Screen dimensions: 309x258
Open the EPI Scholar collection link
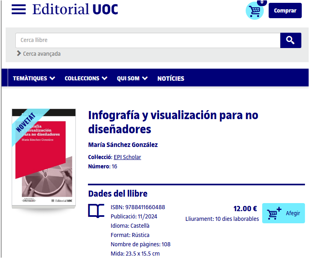coord(127,157)
